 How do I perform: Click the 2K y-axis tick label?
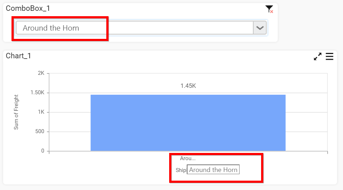pyautogui.click(x=41, y=73)
